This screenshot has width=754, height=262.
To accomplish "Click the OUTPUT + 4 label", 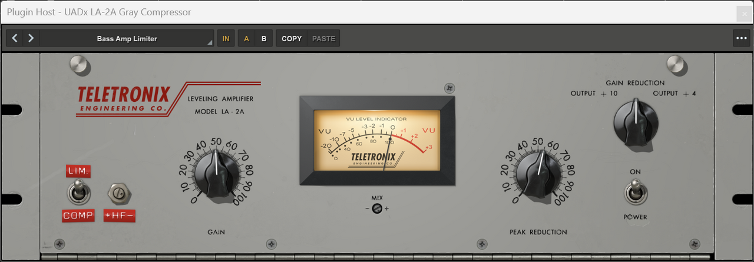I will pos(674,94).
